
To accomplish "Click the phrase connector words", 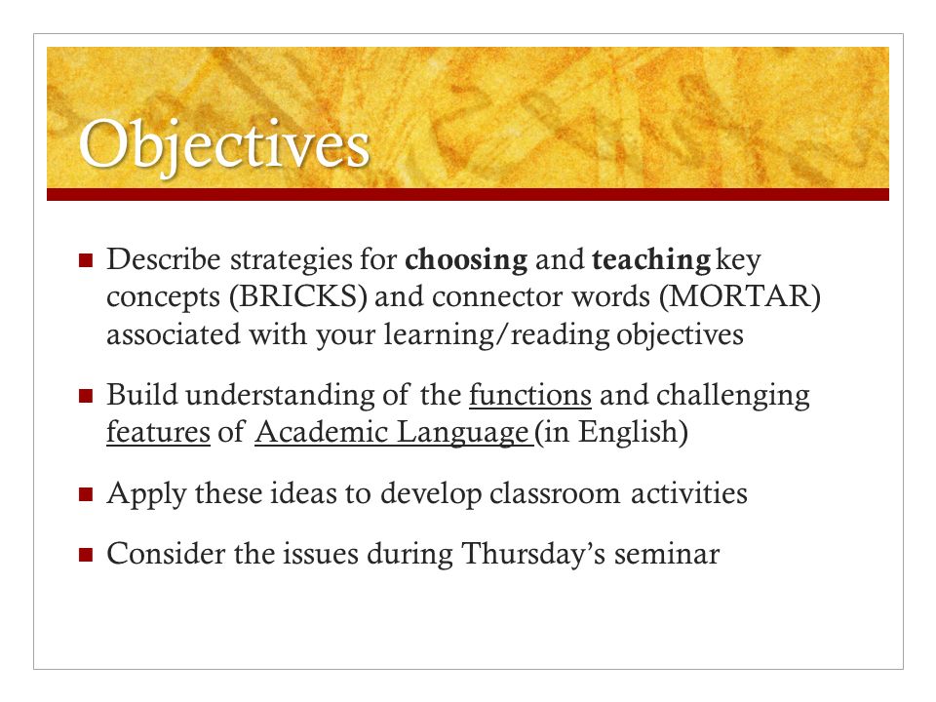I will pyautogui.click(x=541, y=296).
